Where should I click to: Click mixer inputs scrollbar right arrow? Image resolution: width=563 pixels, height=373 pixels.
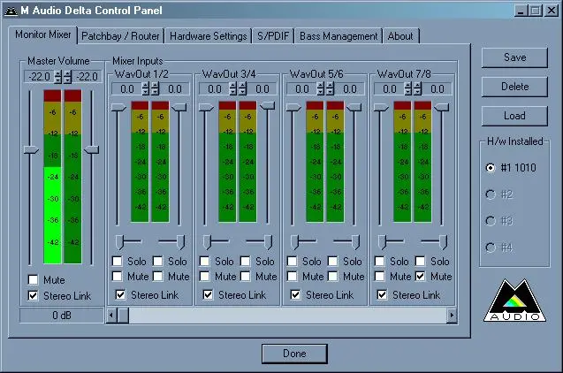pyautogui.click(x=452, y=316)
